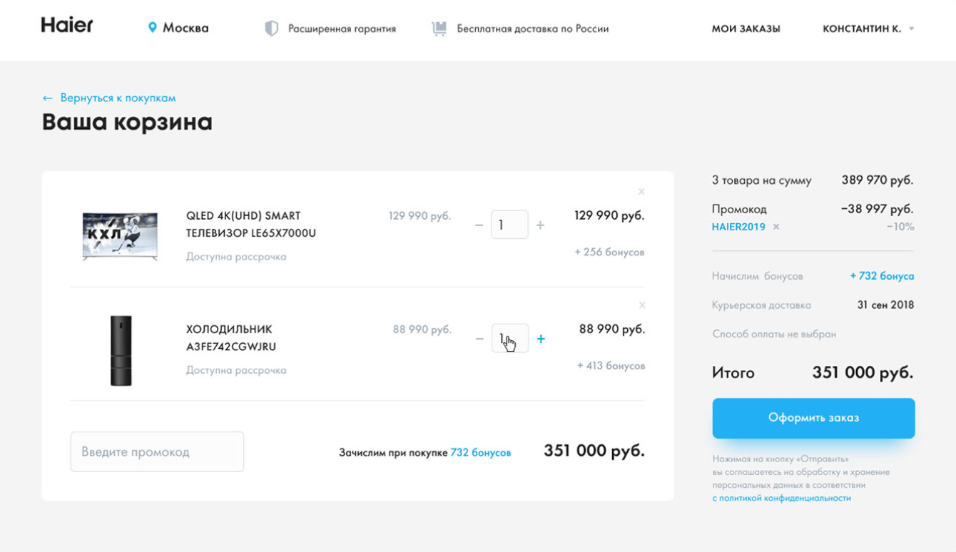Viewport: 956px width, 552px height.
Task: Click the +732 бонуса link in summary
Action: pos(882,276)
